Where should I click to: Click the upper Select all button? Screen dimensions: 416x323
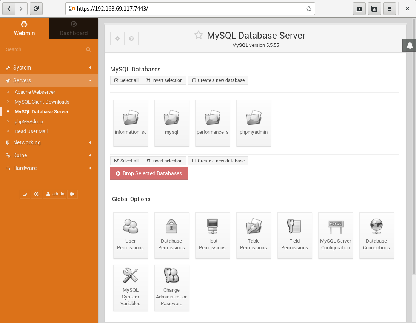click(126, 80)
